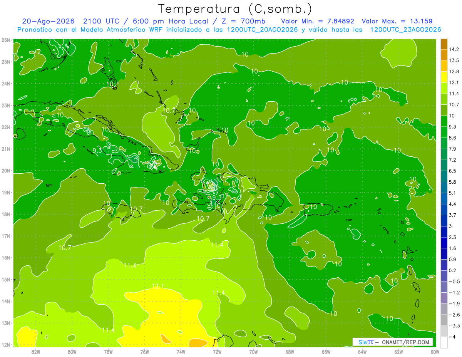Click the "7.2" colorbar label
The image size is (462, 357).
pos(453,160)
